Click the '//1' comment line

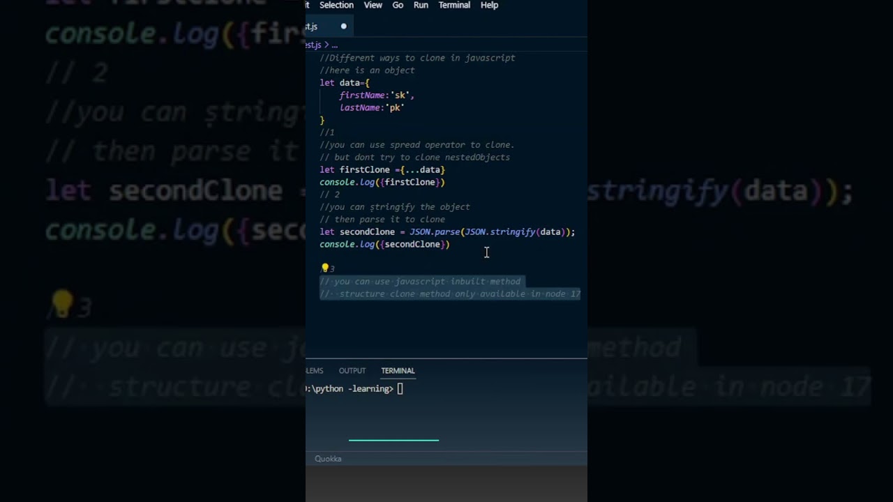pyautogui.click(x=327, y=132)
